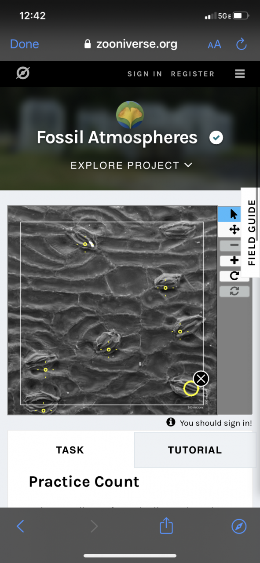Open the hamburger menu
This screenshot has width=260, height=563.
(240, 73)
